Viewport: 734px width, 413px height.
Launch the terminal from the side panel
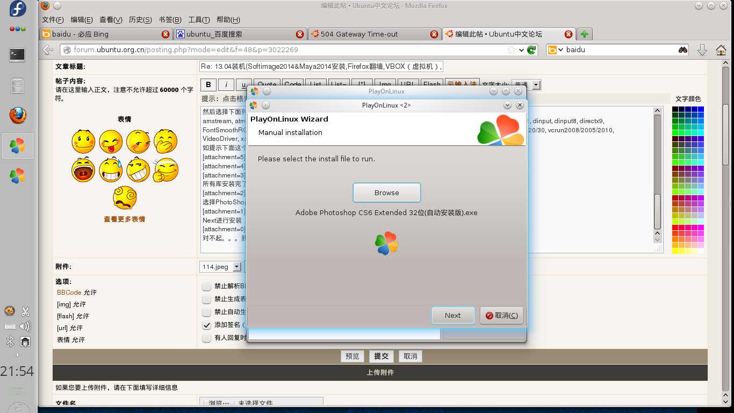[x=18, y=54]
